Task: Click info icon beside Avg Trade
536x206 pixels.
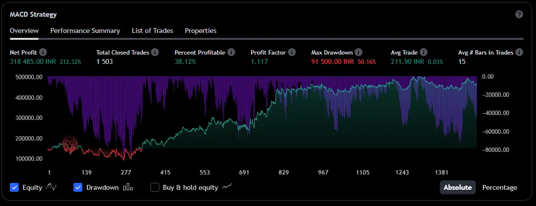Action: pos(424,52)
